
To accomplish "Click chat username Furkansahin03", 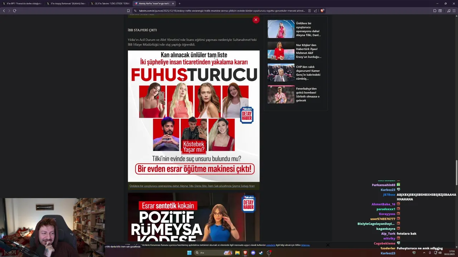I will coord(383,185).
